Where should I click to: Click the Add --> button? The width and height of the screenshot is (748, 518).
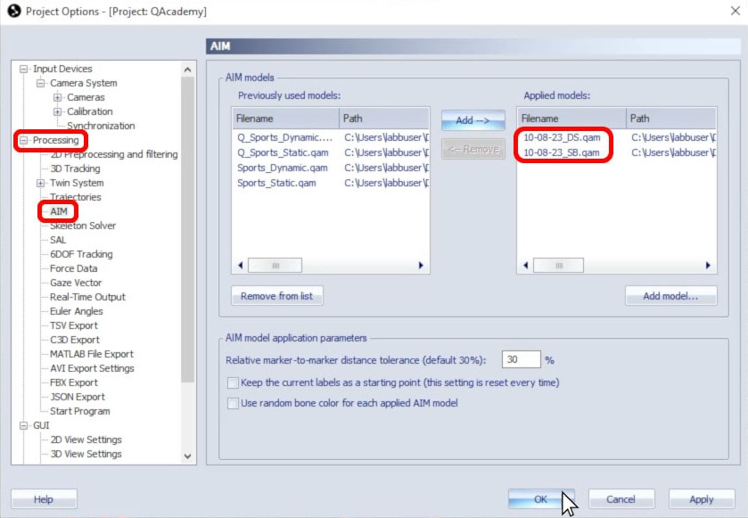[473, 120]
